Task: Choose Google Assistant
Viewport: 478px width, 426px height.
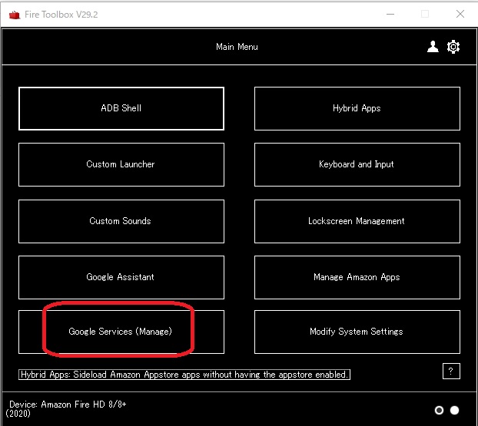Action: coord(121,277)
